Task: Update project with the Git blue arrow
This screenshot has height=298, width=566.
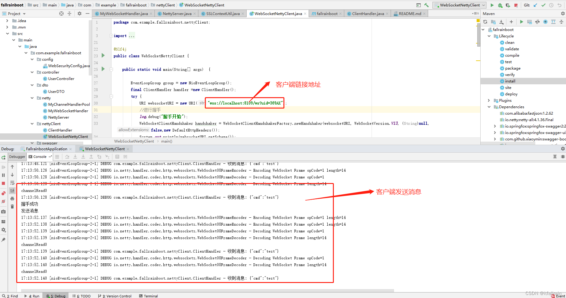Action: (535, 5)
